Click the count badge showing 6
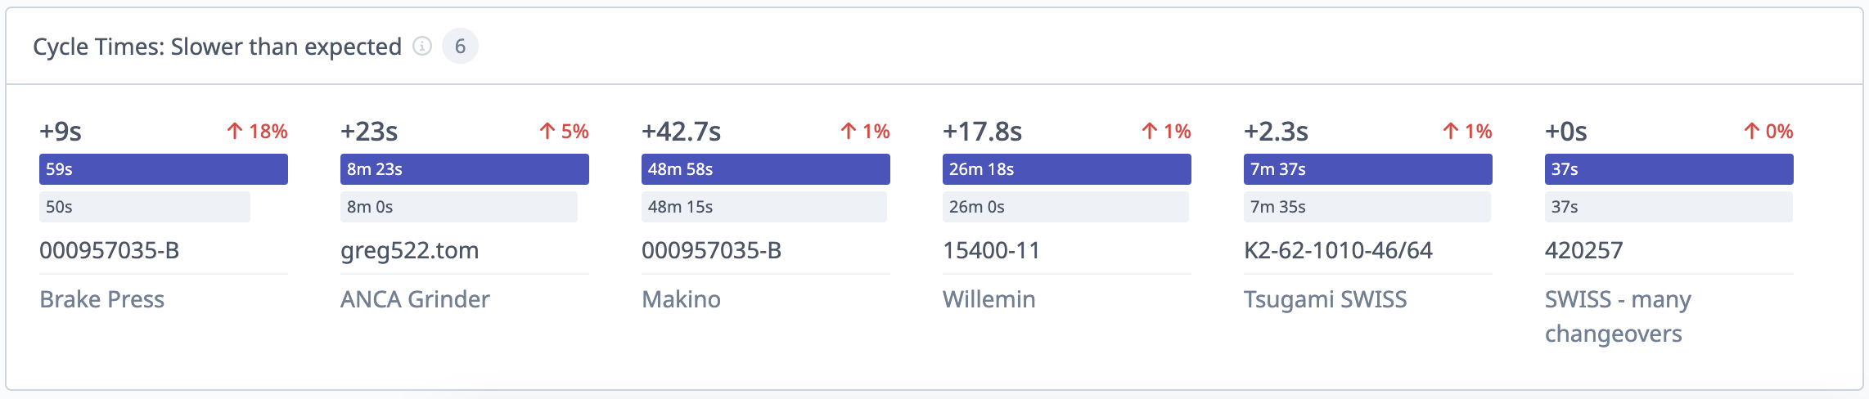This screenshot has height=399, width=1869. point(460,47)
